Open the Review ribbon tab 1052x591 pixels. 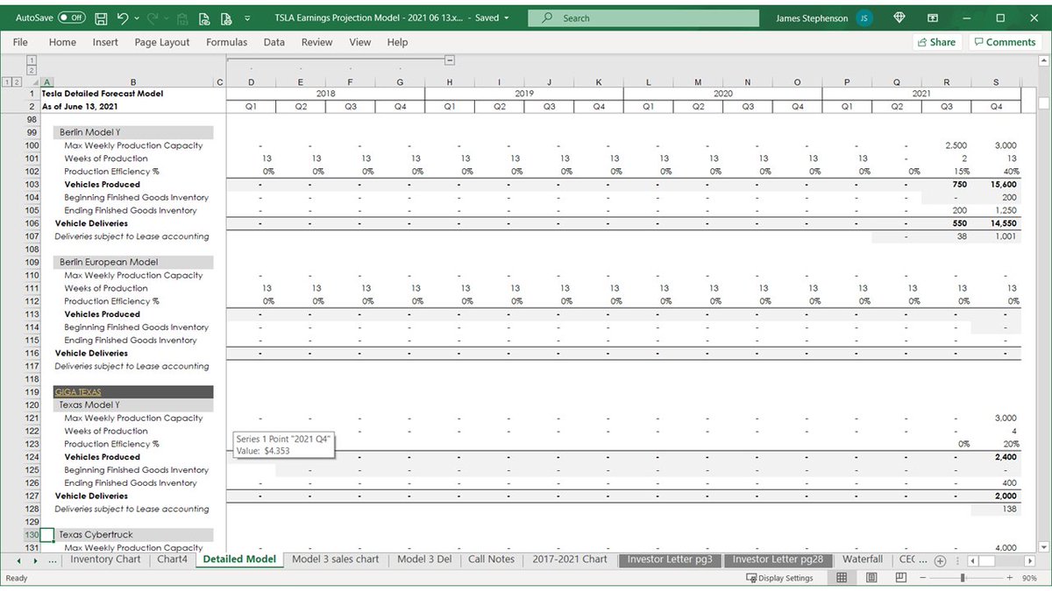(316, 42)
